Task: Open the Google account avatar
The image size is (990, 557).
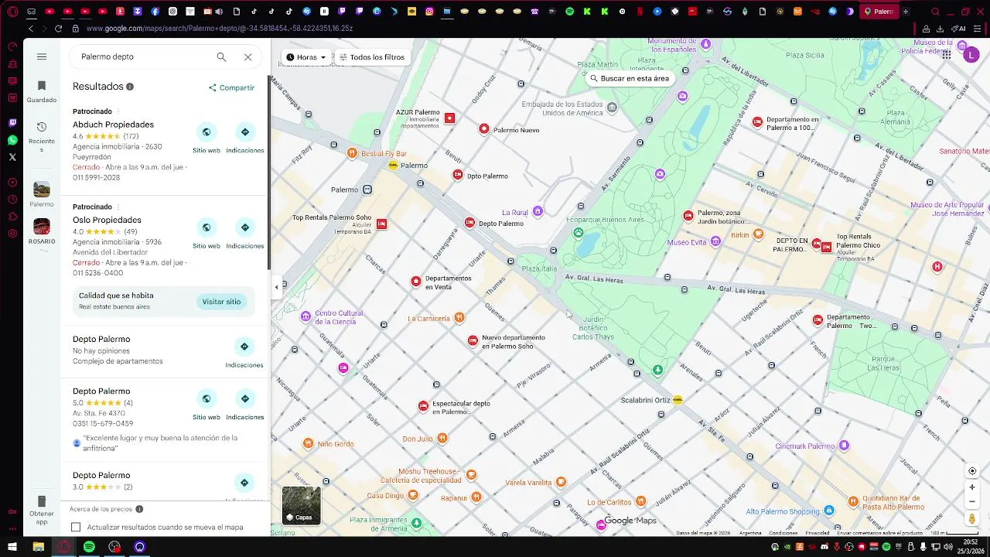Action: (x=971, y=54)
